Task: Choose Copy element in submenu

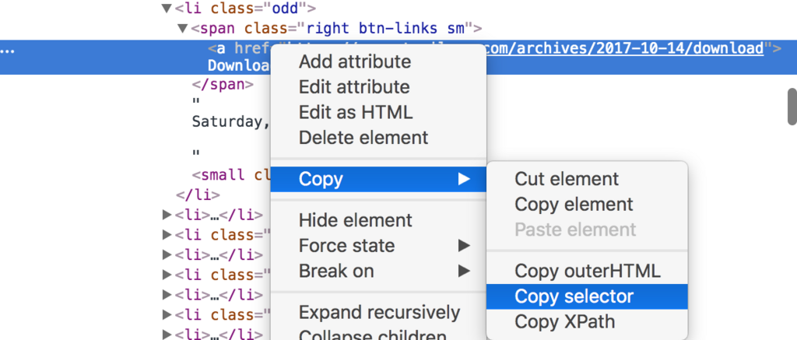Action: tap(587, 205)
